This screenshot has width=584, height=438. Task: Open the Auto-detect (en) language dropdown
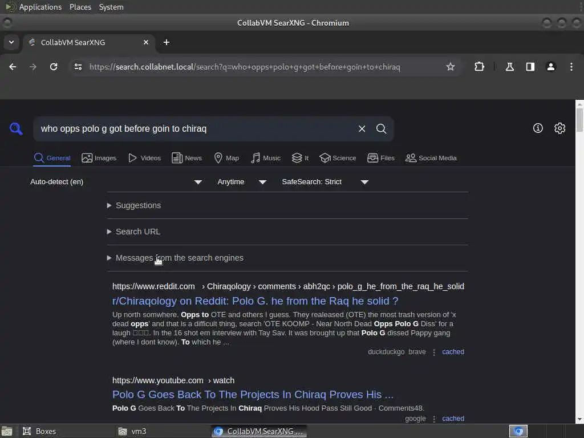pyautogui.click(x=116, y=182)
